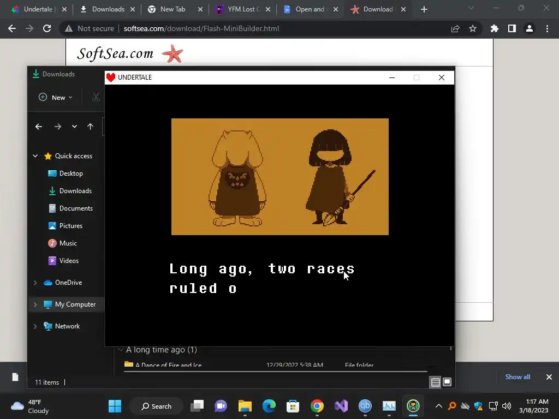The height and width of the screenshot is (419, 559).
Task: Open the Chat app from taskbar
Action: point(221,406)
